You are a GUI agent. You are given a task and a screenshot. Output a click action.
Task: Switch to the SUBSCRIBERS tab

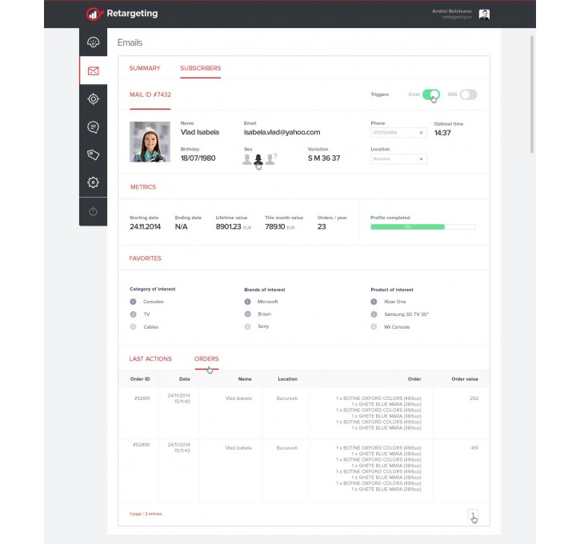tap(201, 68)
